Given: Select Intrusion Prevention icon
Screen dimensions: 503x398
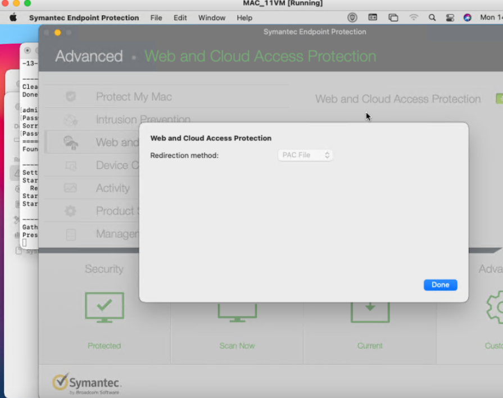Looking at the screenshot, I should click(x=71, y=120).
